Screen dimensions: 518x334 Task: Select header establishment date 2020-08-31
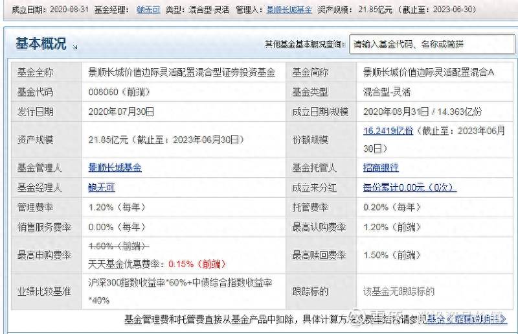(69, 10)
